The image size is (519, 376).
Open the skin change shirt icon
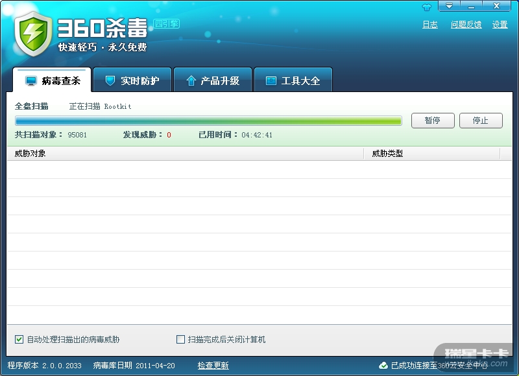(427, 7)
